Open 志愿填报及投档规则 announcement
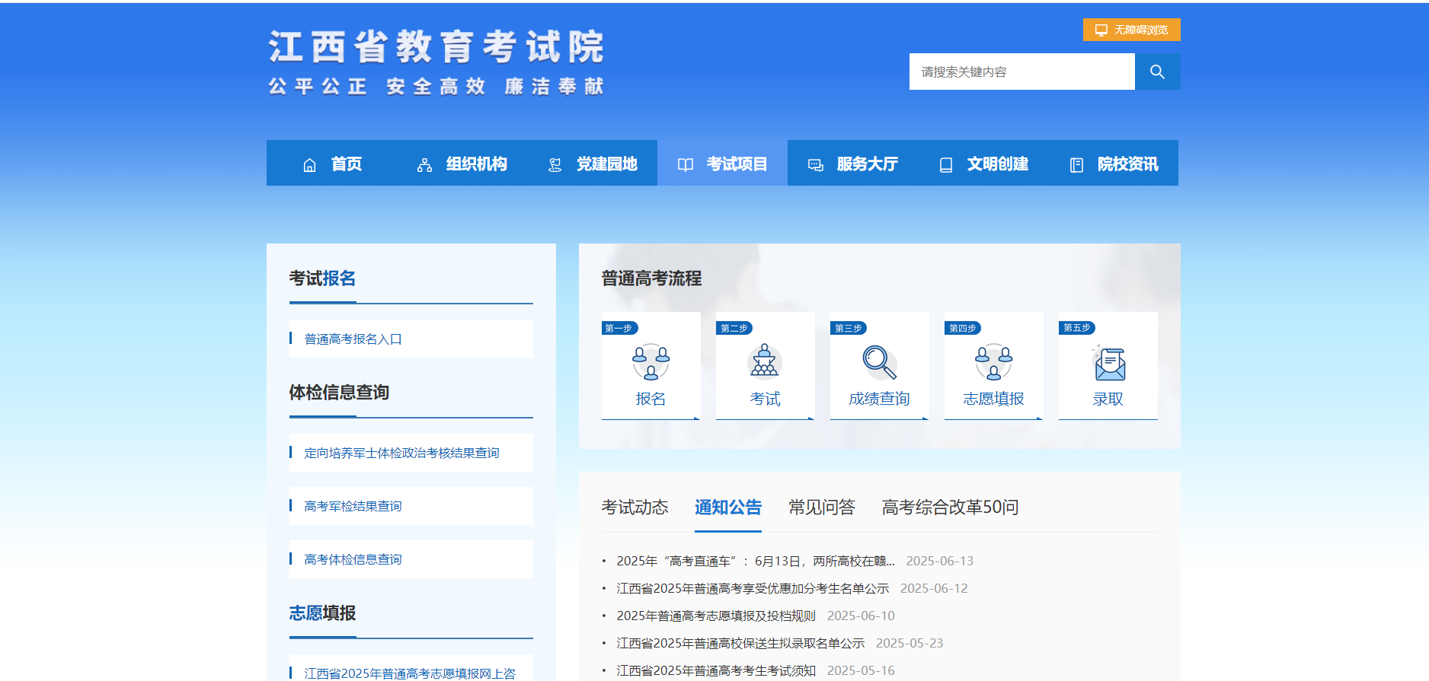The width and height of the screenshot is (1429, 681). click(x=716, y=616)
